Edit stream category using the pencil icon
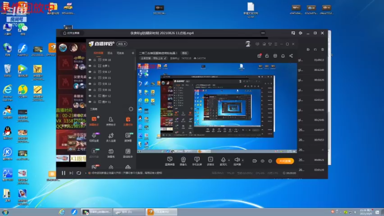This screenshot has height=216, width=384. click(165, 58)
